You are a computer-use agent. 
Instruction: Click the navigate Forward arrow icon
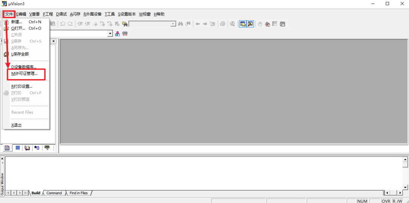tap(205, 24)
